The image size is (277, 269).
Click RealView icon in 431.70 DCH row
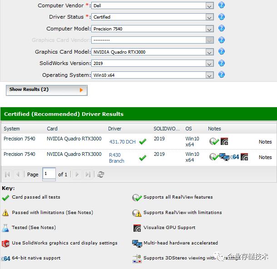214,141
